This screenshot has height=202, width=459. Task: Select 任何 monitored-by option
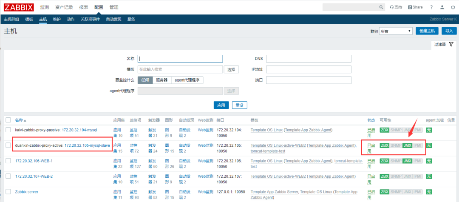pos(145,80)
